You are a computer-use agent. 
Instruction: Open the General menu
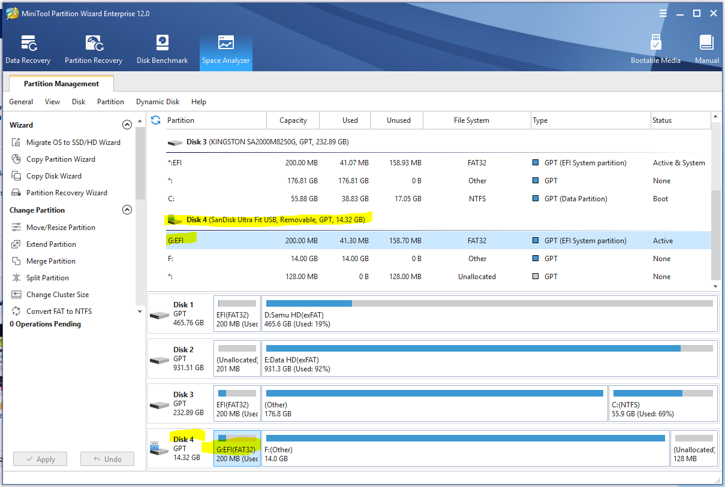[x=21, y=102]
